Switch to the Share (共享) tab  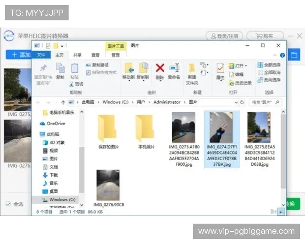point(77,55)
